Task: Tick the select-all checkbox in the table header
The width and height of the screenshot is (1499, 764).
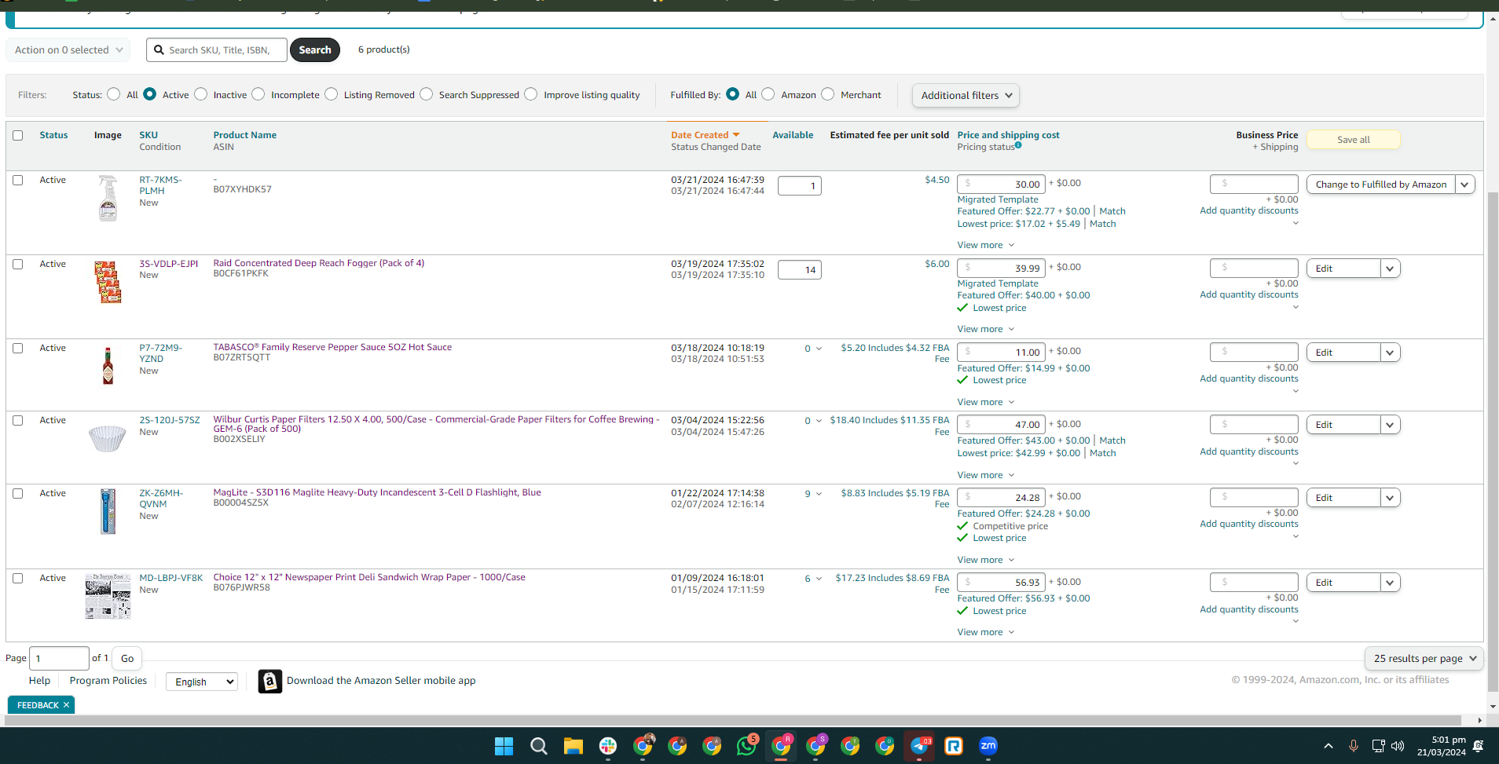Action: coord(18,135)
